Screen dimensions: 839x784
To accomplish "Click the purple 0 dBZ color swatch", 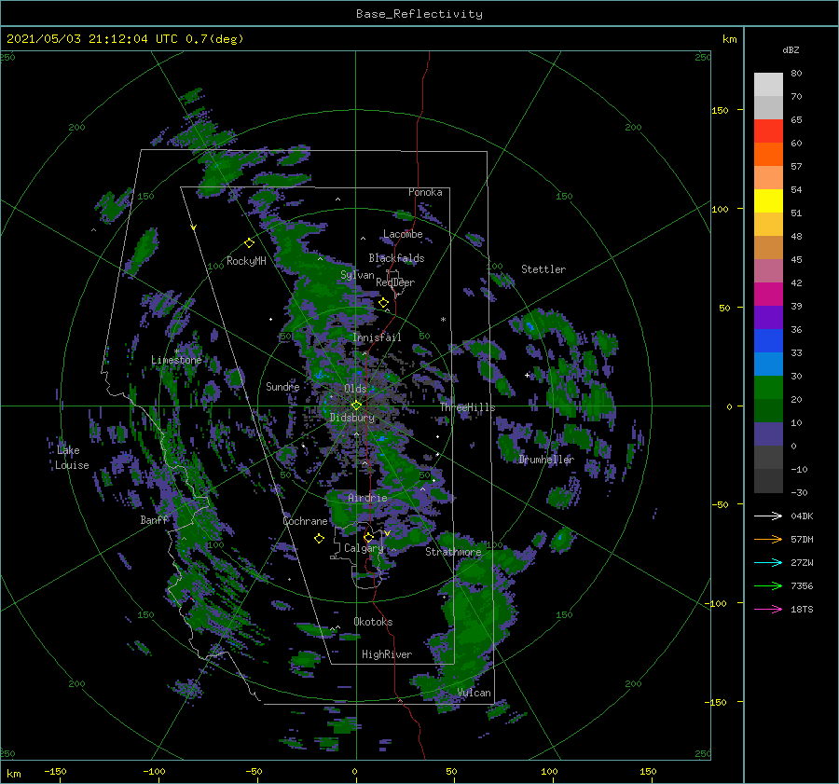I will [768, 433].
